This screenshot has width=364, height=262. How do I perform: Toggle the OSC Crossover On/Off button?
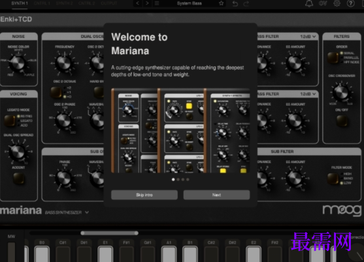click(x=342, y=121)
